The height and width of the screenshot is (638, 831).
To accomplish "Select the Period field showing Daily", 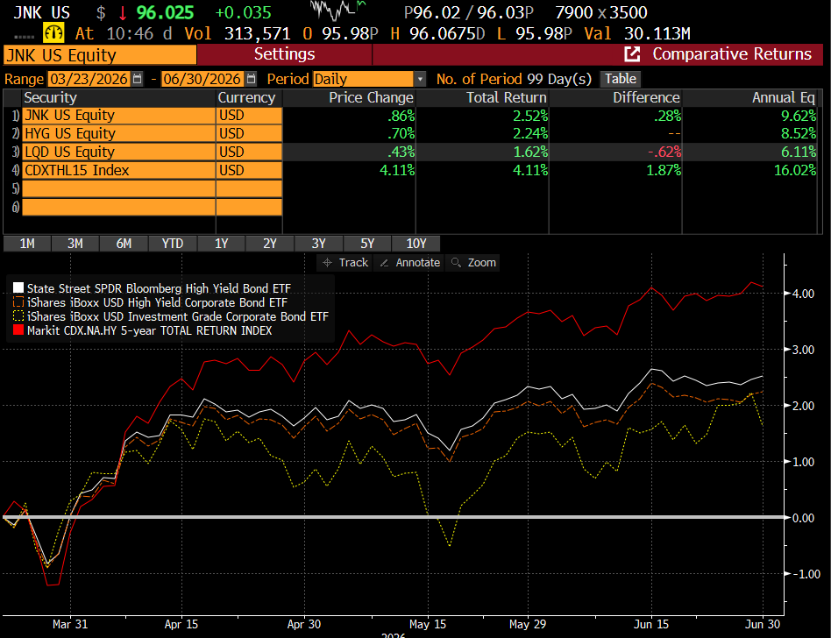I will click(363, 80).
